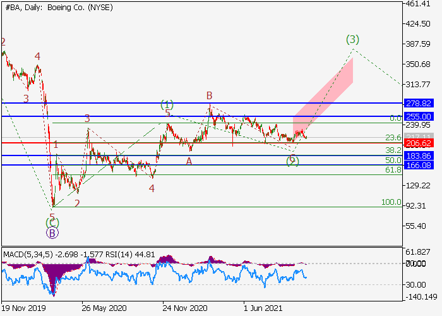Image resolution: width=442 pixels, height=316 pixels.
Task: Click the chart title '#BA, Daily: Boeing Co. (NYSE)'
Action: click(x=59, y=8)
